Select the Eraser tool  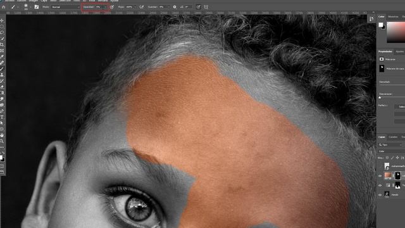point(2,87)
